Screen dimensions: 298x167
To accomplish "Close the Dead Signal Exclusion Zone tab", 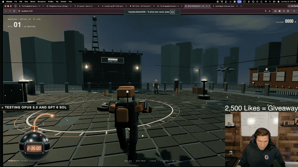I will click(237, 6).
